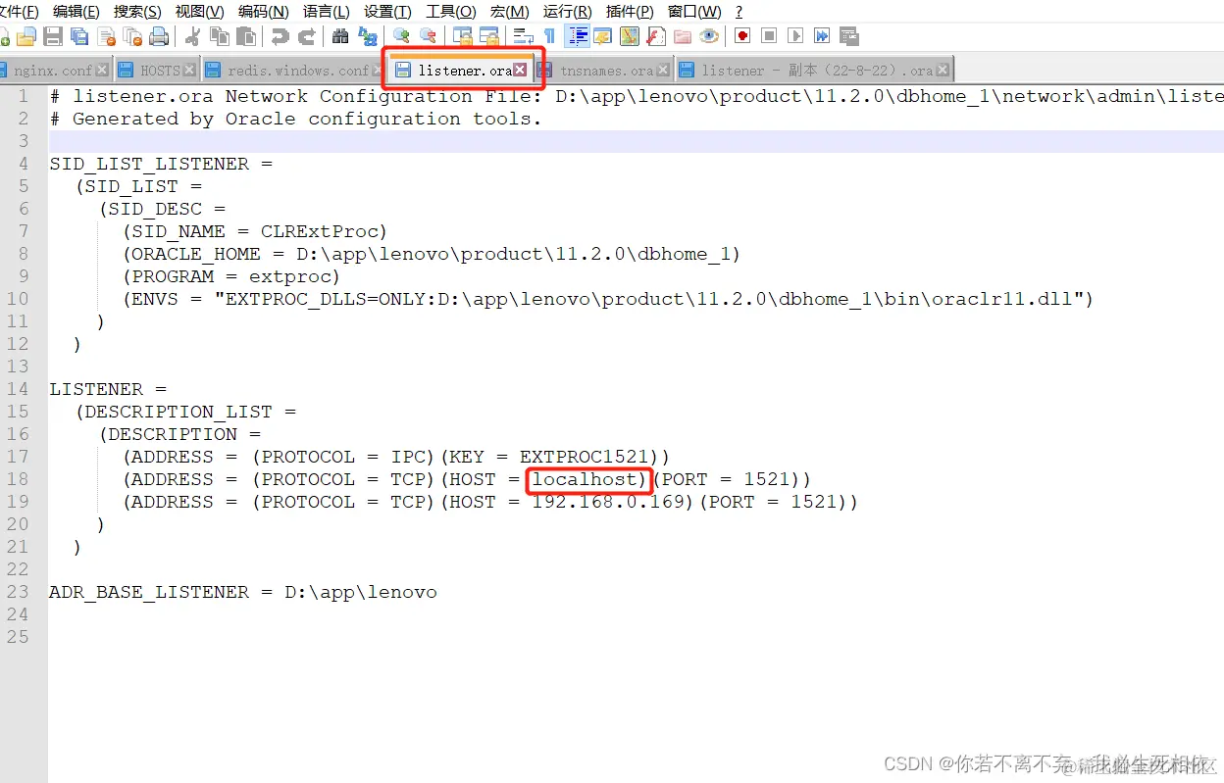
Task: Open Folder as Workspace icon
Action: point(682,36)
